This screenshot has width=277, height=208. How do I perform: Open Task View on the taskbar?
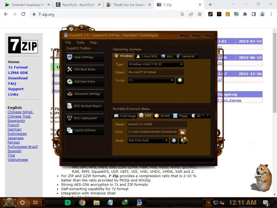(x=35, y=203)
